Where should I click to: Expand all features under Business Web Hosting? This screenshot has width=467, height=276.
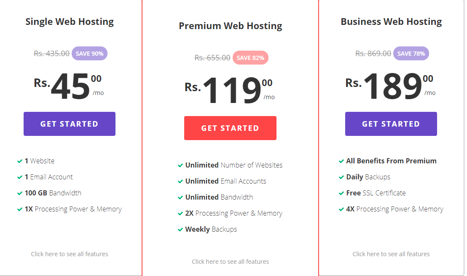coord(391,254)
